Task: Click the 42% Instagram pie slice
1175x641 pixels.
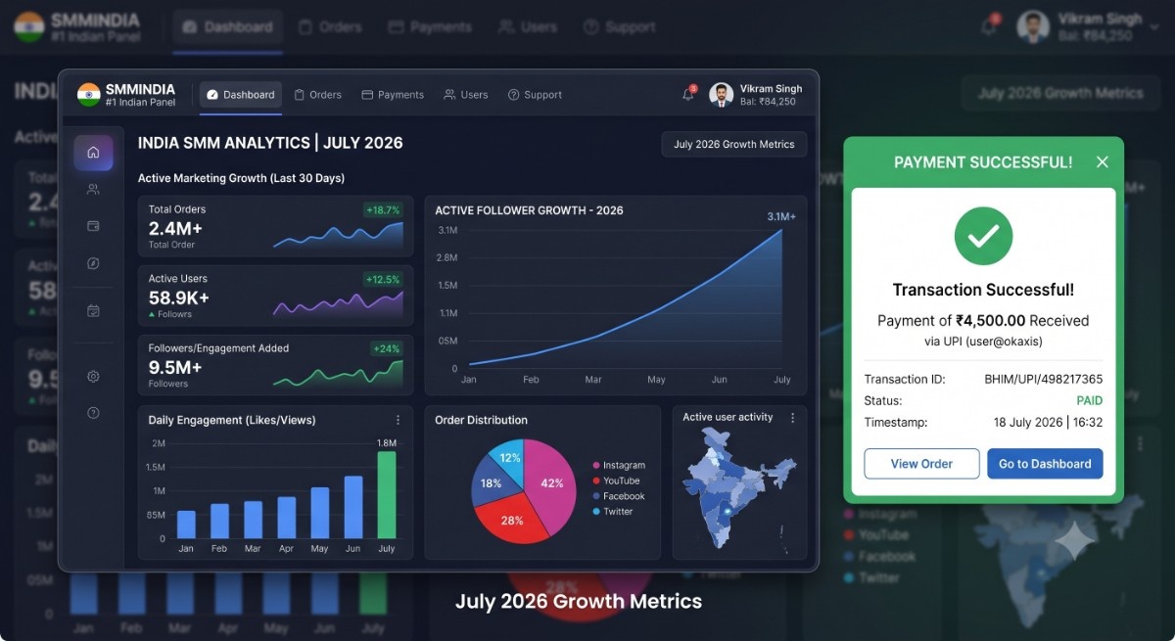Action: tap(551, 483)
